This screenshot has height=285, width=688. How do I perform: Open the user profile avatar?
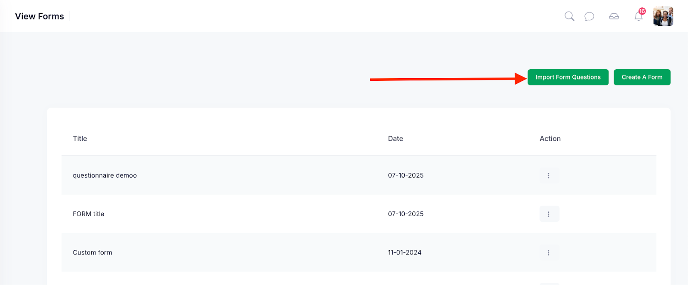(663, 16)
